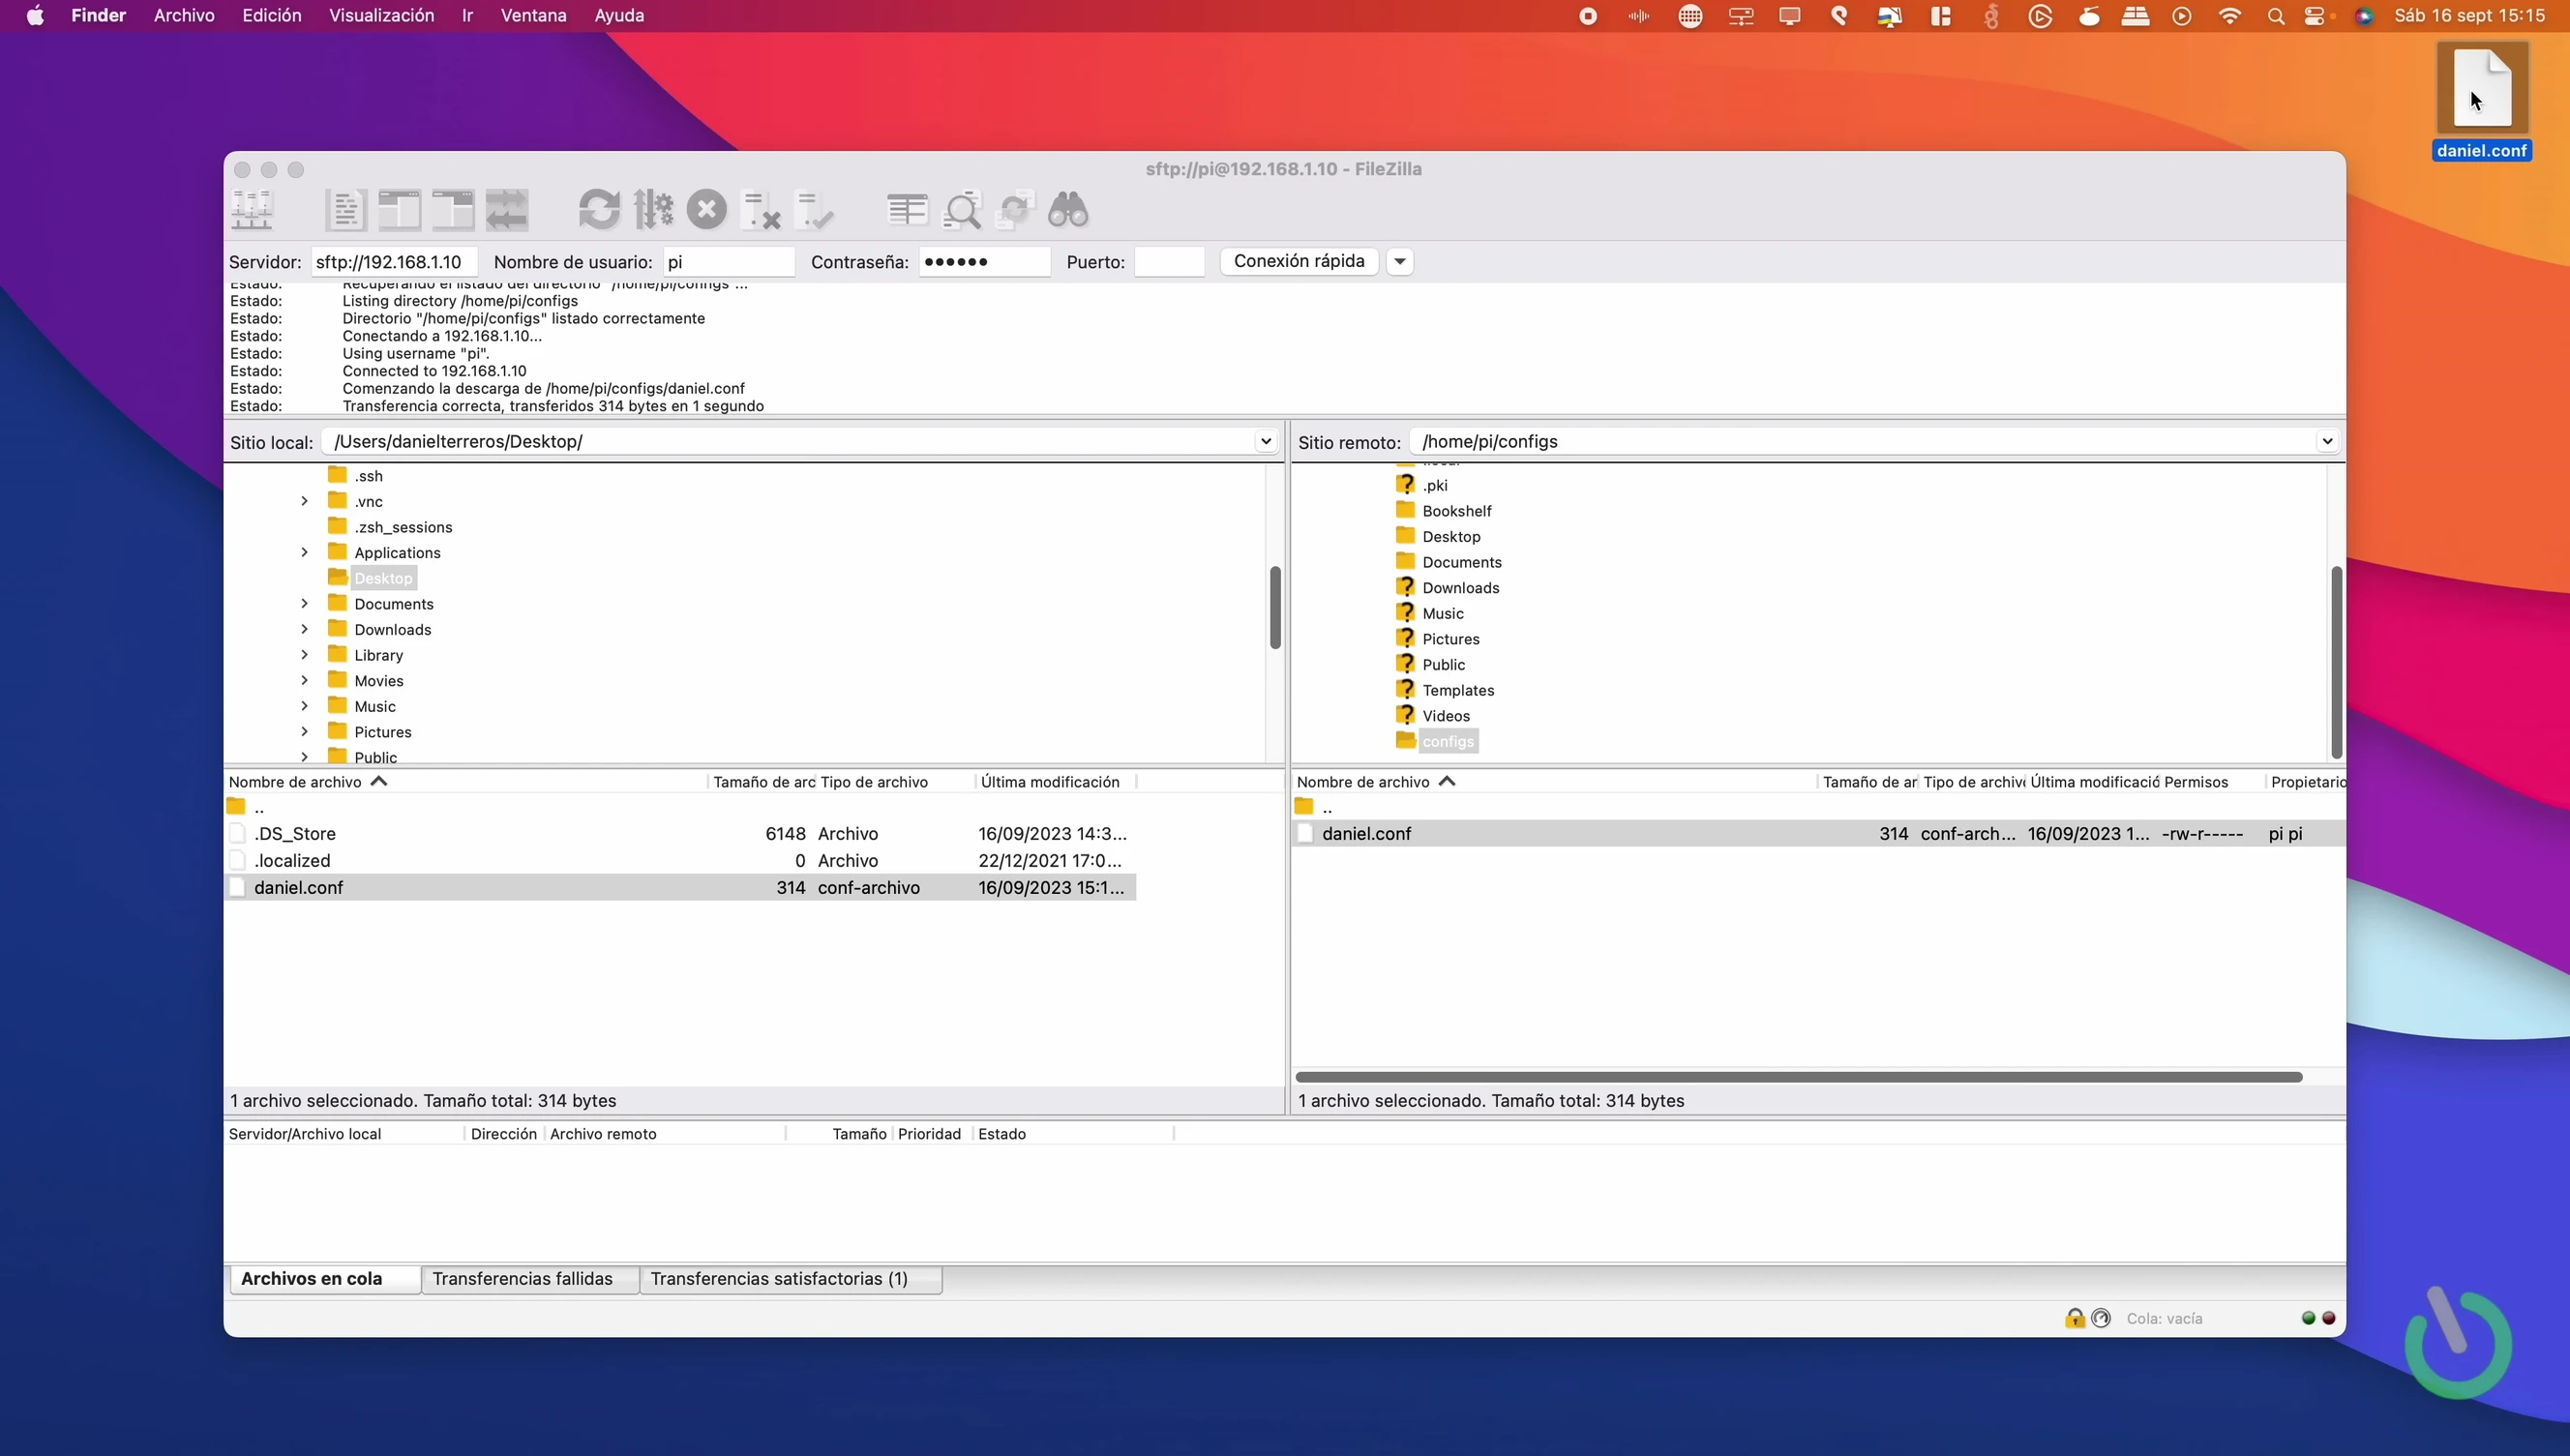2570x1456 pixels.
Task: Cancel the current operation icon
Action: [x=707, y=210]
